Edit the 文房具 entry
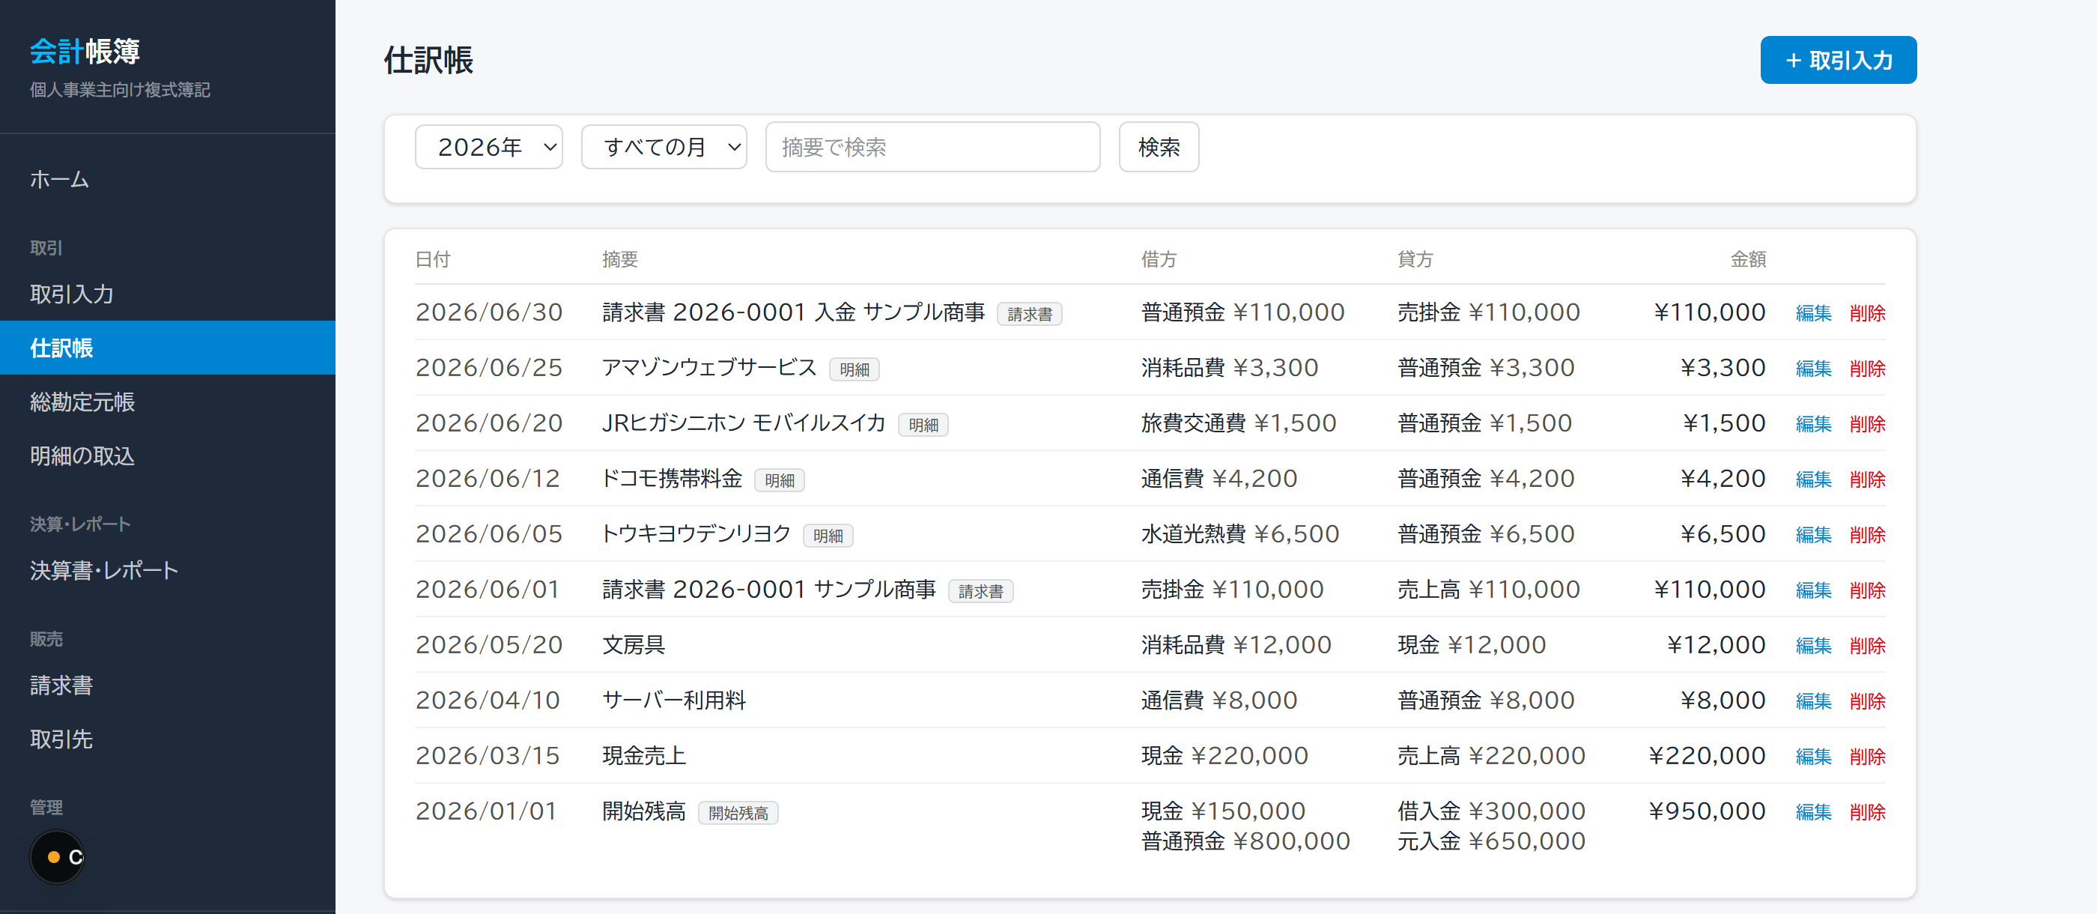2097x914 pixels. tap(1813, 645)
